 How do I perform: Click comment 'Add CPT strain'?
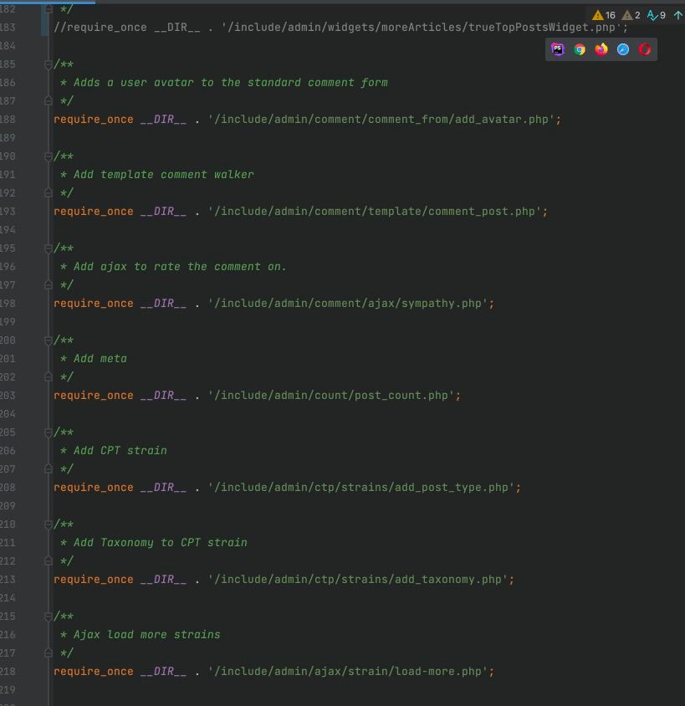pyautogui.click(x=120, y=451)
